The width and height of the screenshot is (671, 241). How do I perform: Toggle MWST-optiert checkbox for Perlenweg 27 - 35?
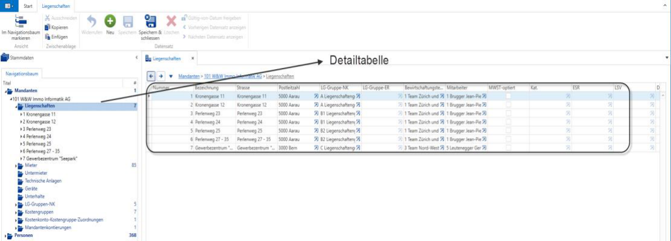pyautogui.click(x=508, y=139)
